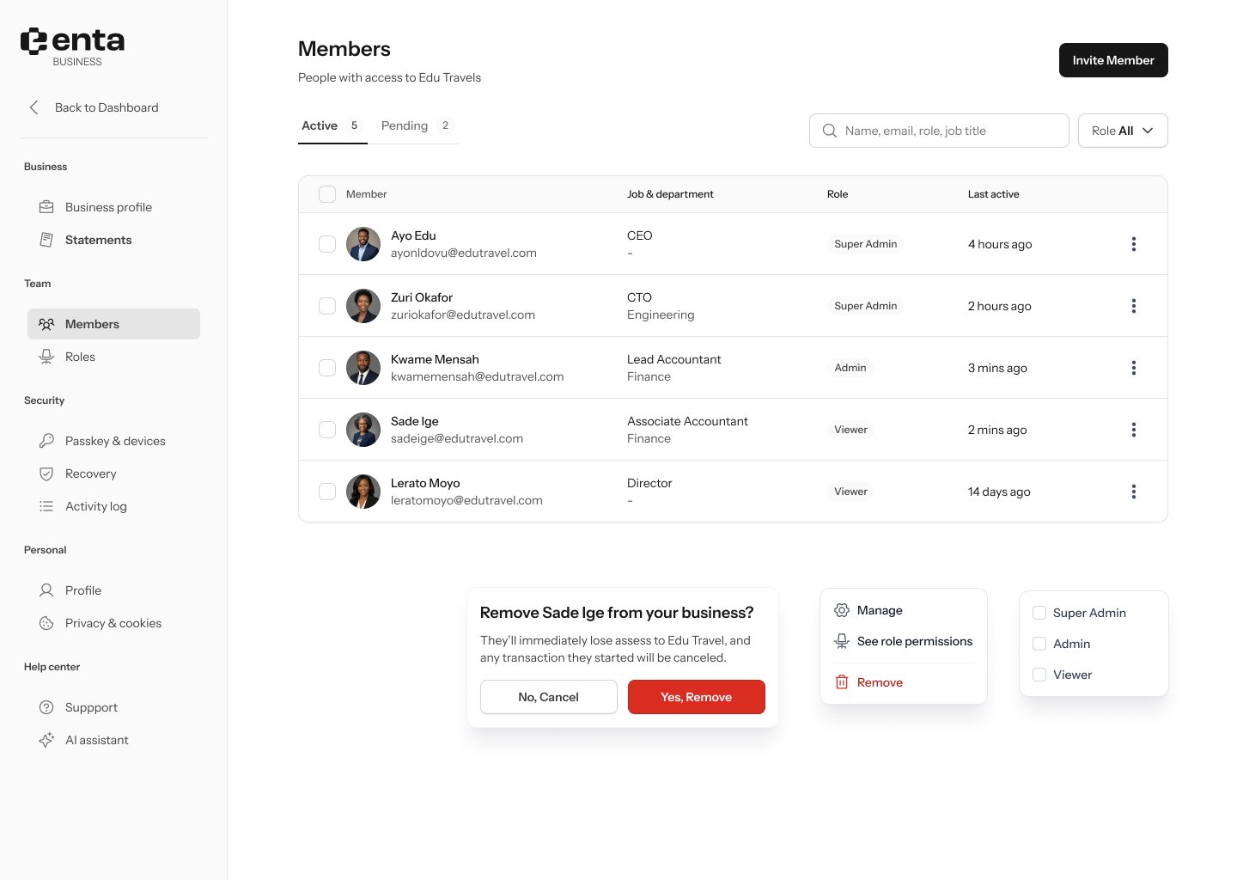The width and height of the screenshot is (1237, 880).
Task: Click the Admin badge for Kwame Mensah
Action: [850, 368]
